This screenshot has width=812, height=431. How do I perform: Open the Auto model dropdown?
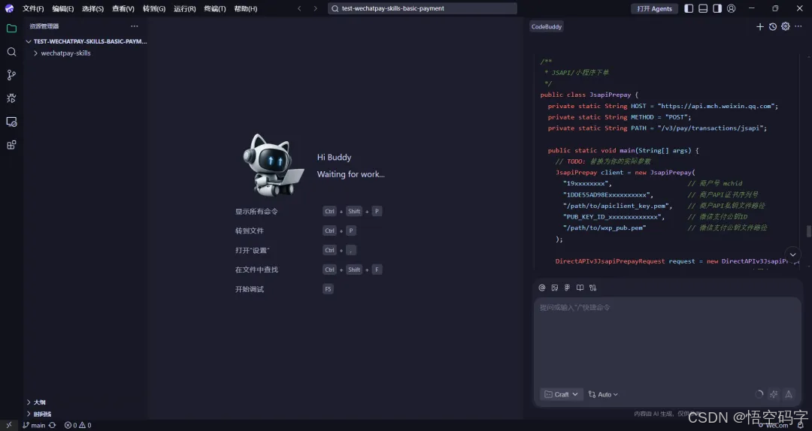pos(603,394)
